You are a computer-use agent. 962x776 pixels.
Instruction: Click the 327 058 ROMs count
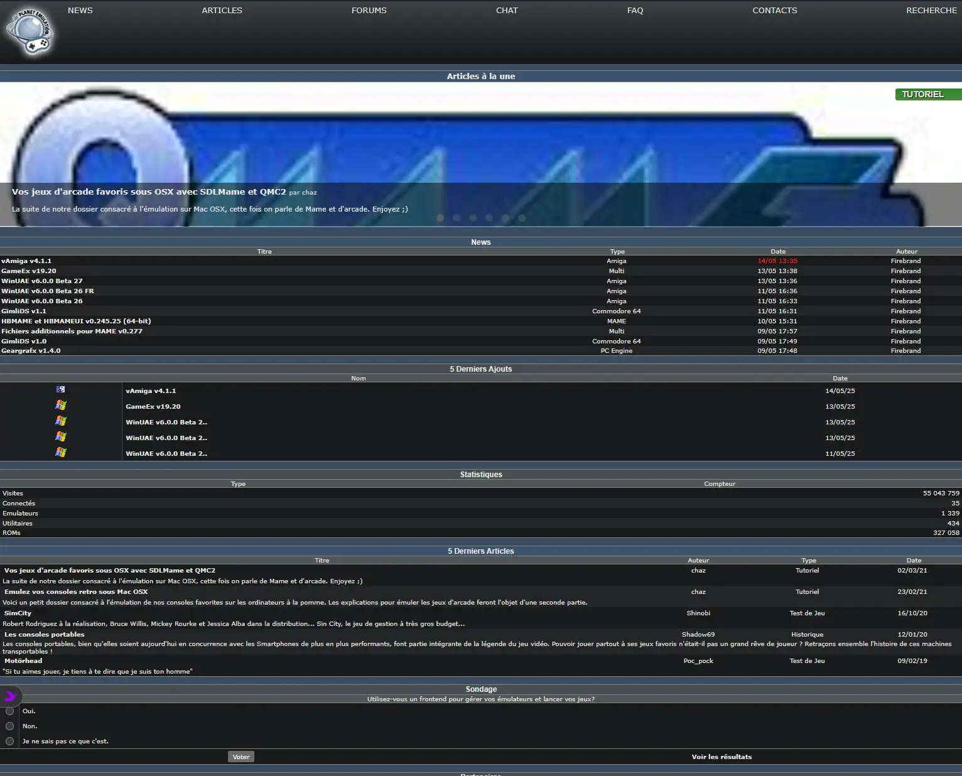pyautogui.click(x=946, y=532)
